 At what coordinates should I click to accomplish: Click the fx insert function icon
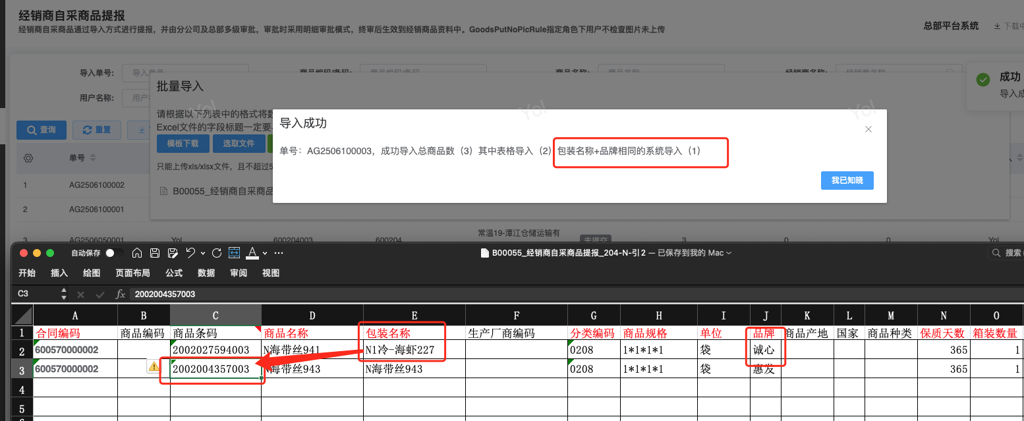(x=121, y=295)
